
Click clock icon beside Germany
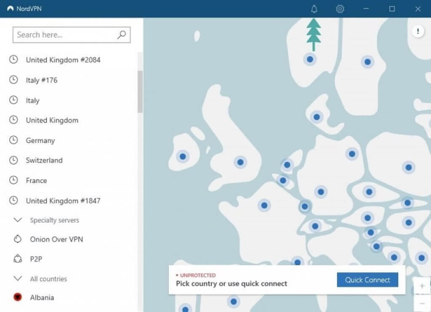(x=13, y=140)
